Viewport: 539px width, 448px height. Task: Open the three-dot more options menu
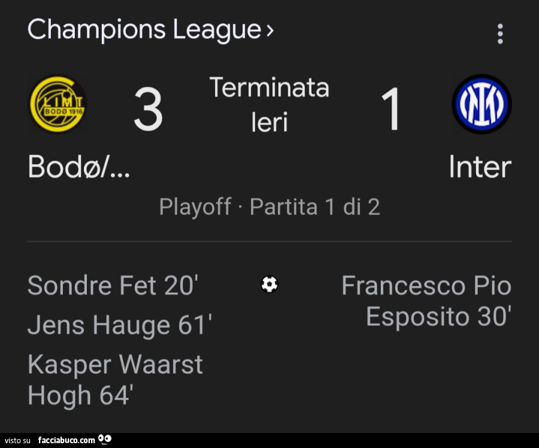coord(500,34)
